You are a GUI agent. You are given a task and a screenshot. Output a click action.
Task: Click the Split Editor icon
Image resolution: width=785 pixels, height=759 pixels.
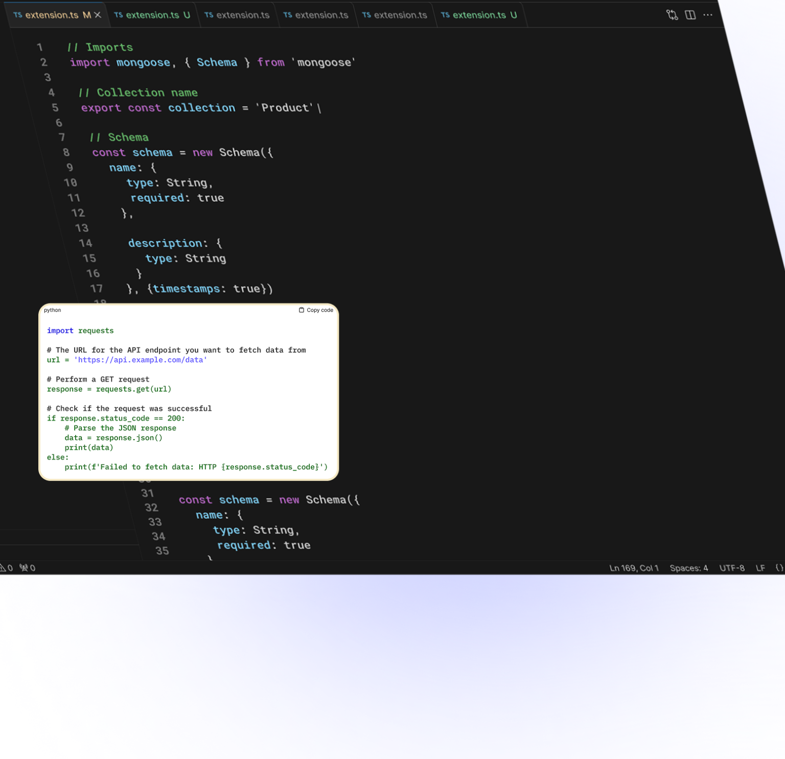point(690,15)
